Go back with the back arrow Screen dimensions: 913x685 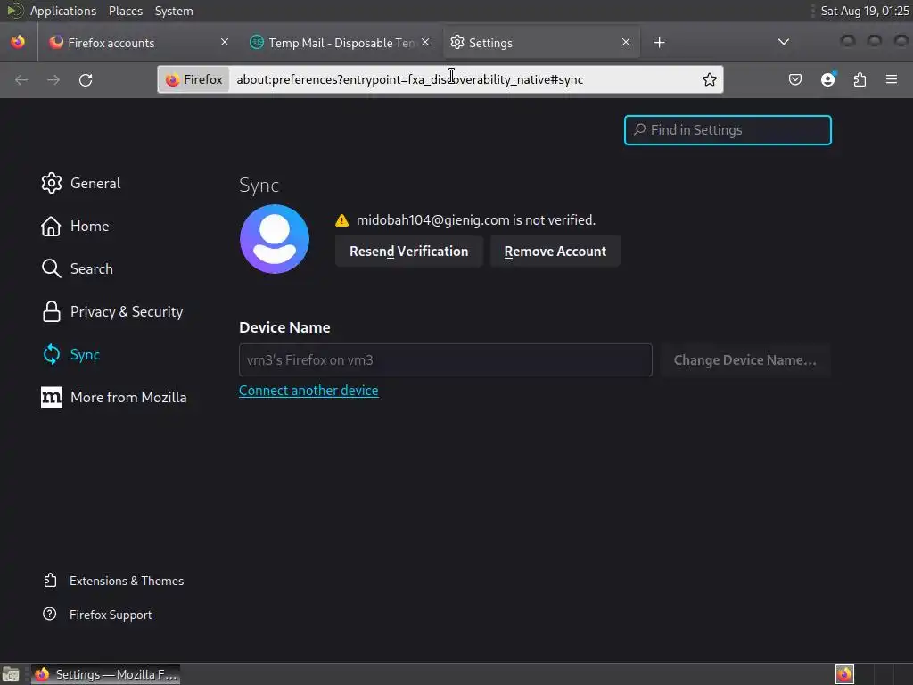[21, 79]
